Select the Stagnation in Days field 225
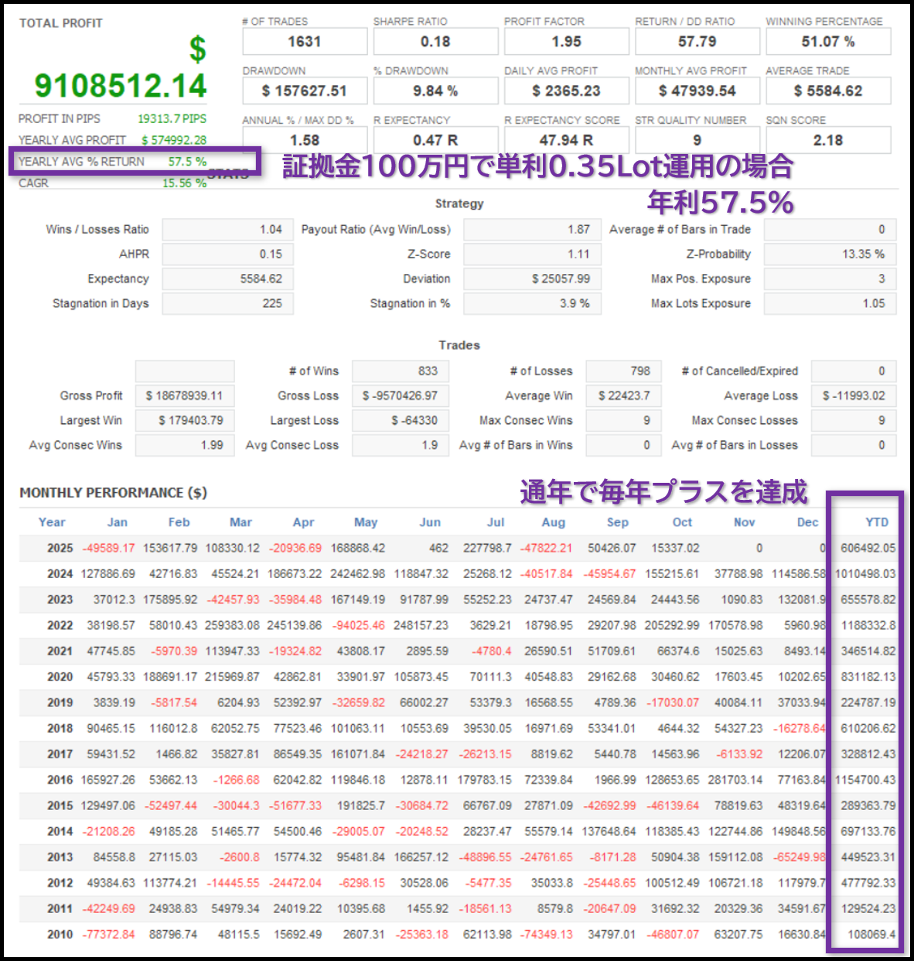914x961 pixels. [228, 304]
